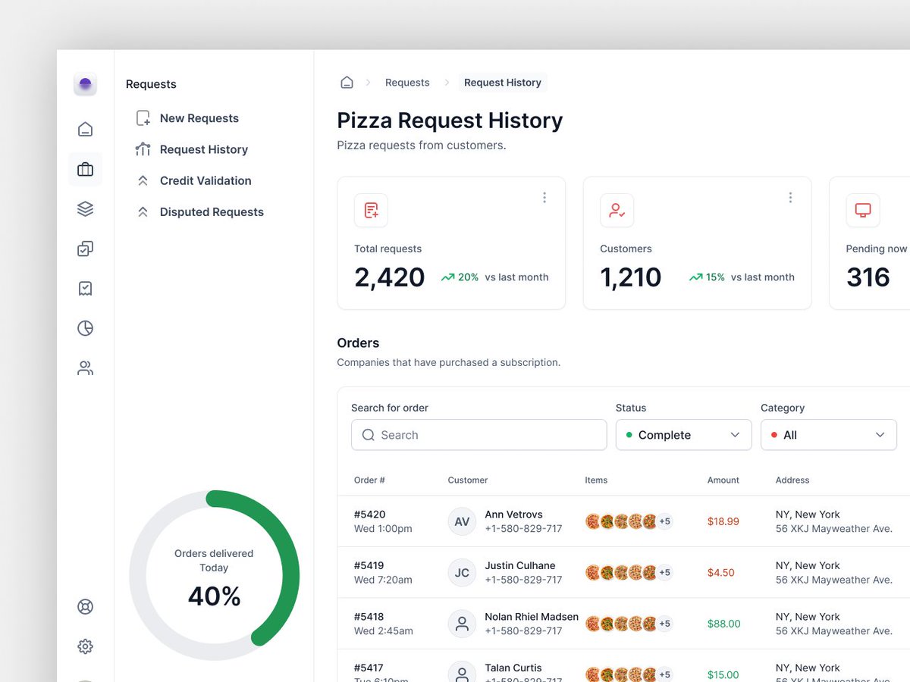Click the checked-boxes tasks icon in rail
Screen dimensions: 910x682
[x=85, y=249]
